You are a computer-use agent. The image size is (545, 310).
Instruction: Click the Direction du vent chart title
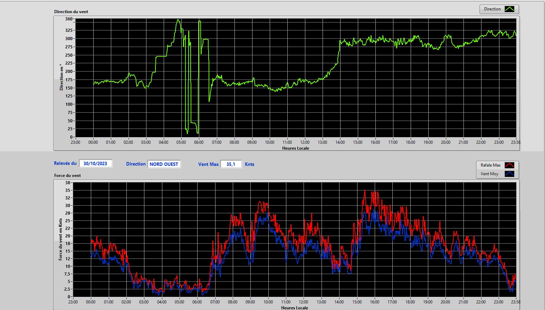coord(71,12)
